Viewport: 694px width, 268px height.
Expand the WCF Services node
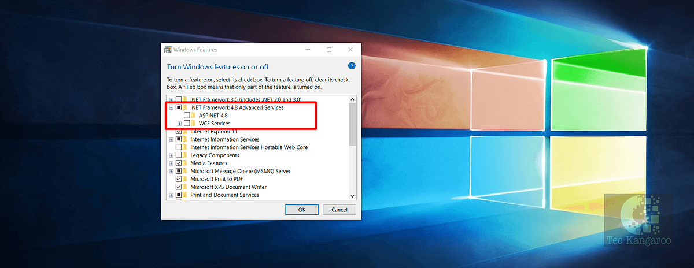click(179, 124)
